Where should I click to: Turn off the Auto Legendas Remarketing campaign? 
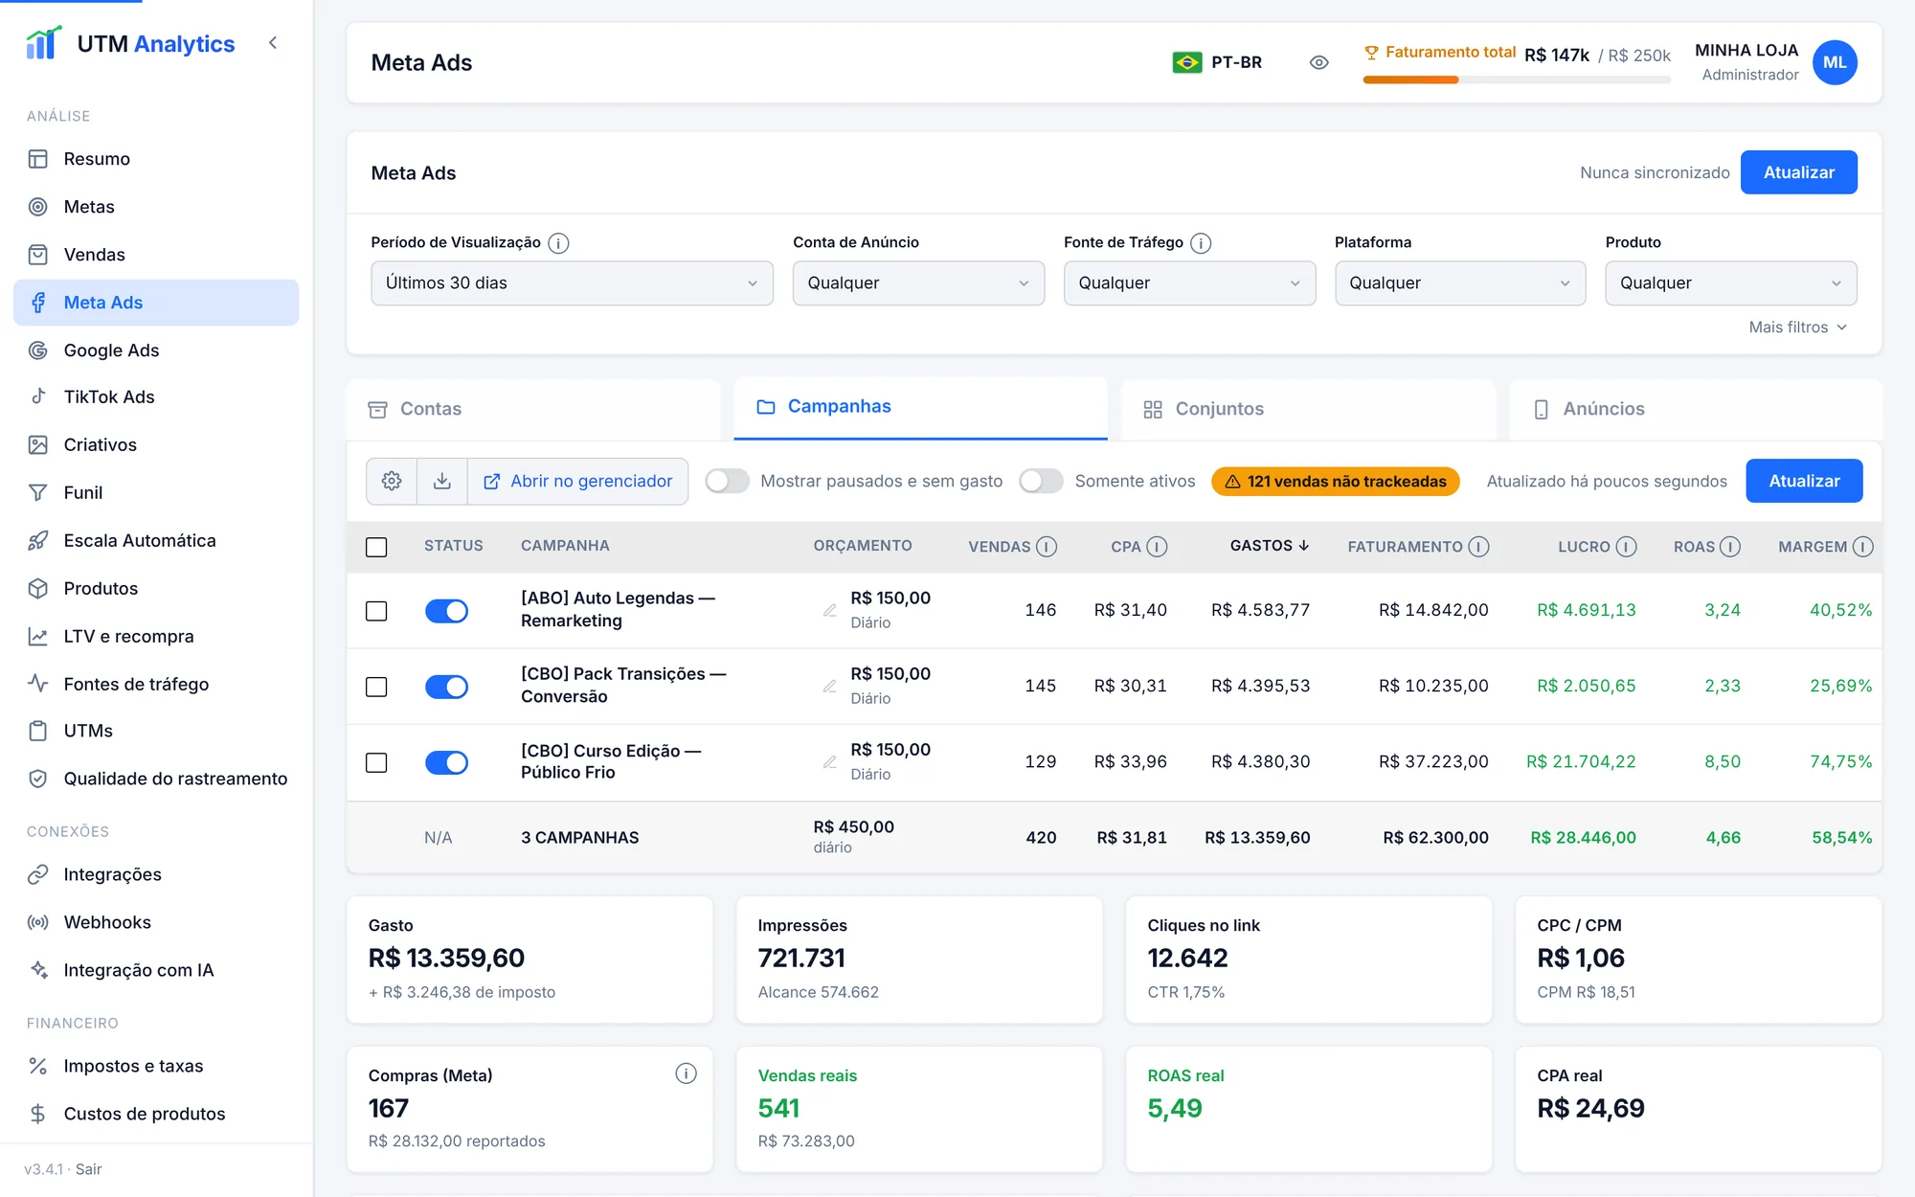(446, 611)
